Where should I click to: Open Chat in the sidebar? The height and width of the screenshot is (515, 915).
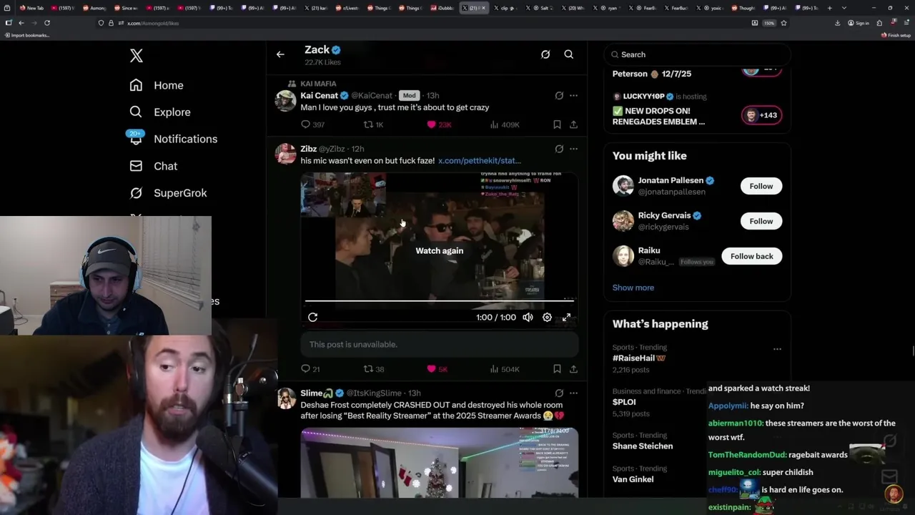click(154, 166)
